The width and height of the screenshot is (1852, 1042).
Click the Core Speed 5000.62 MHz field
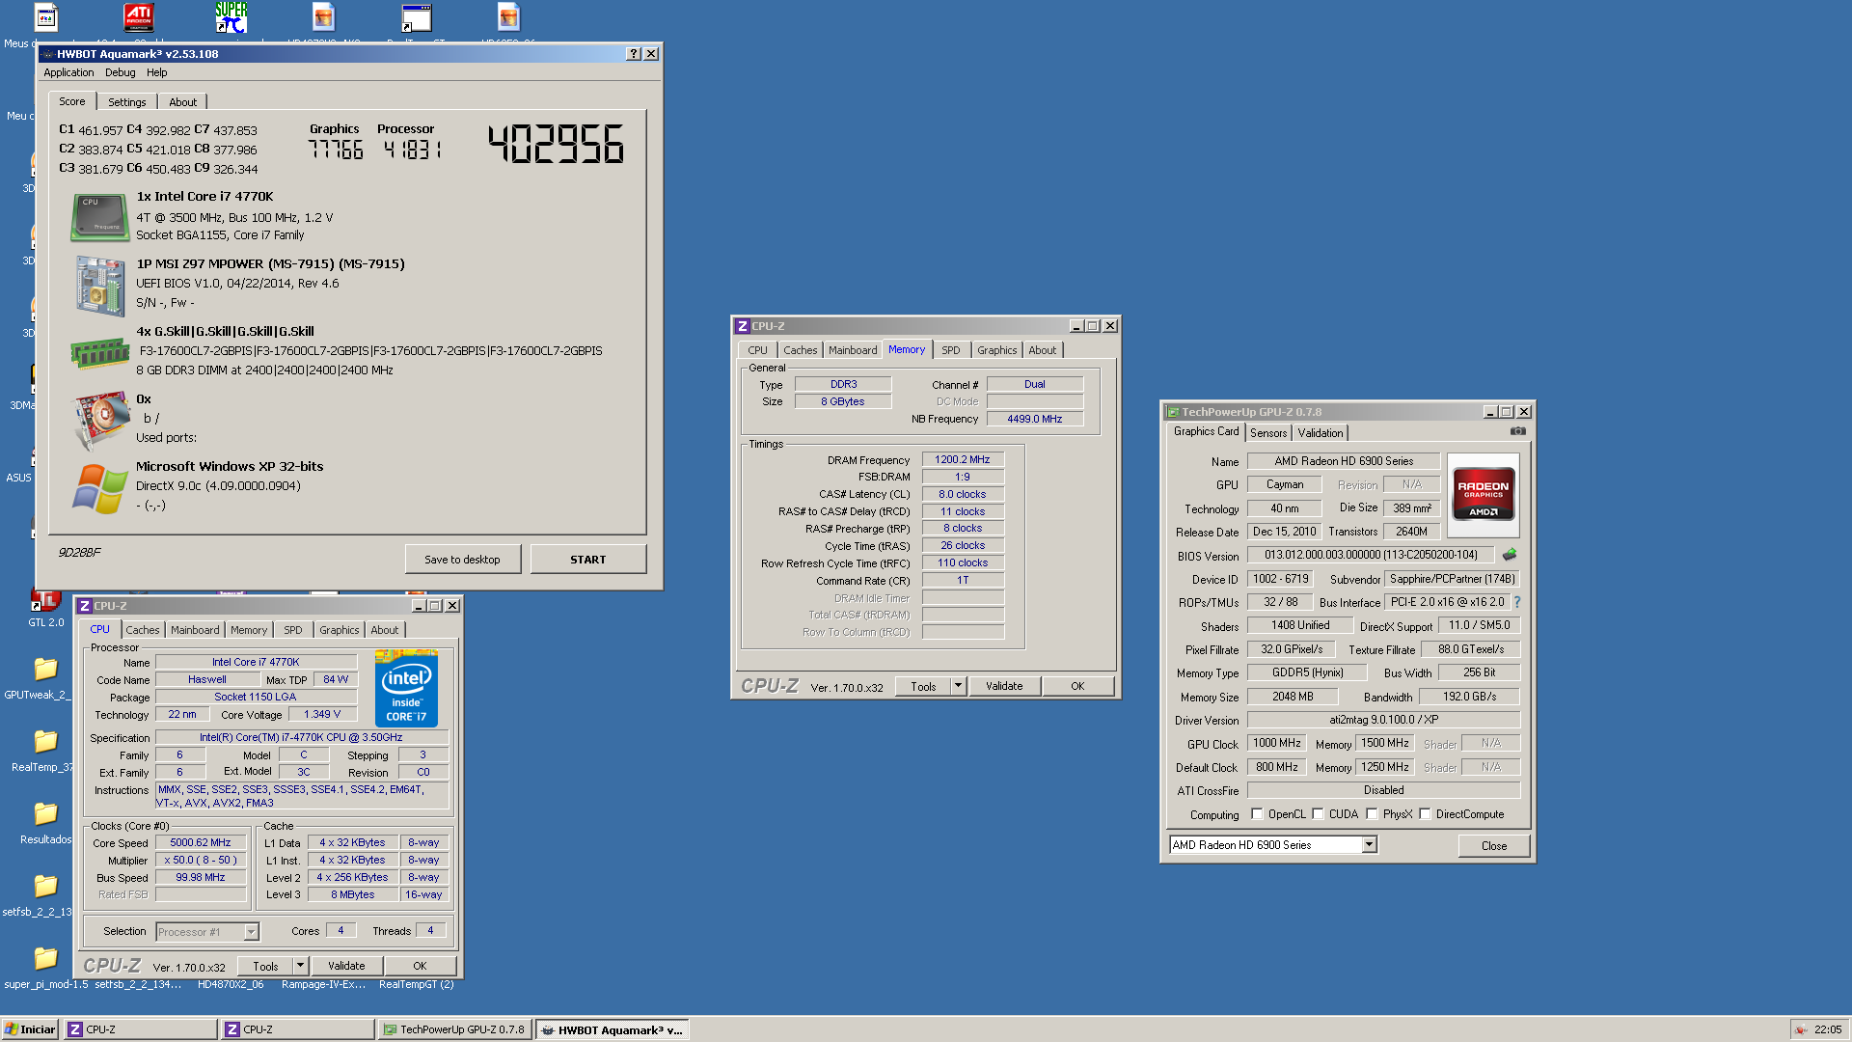[x=201, y=842]
